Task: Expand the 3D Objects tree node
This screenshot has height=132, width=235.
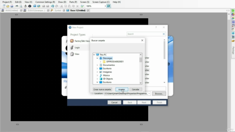Action: [97, 79]
